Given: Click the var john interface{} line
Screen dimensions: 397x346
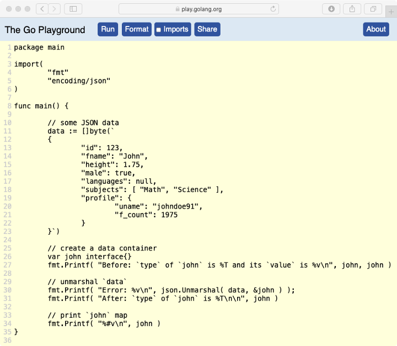Looking at the screenshot, I should 89,257.
